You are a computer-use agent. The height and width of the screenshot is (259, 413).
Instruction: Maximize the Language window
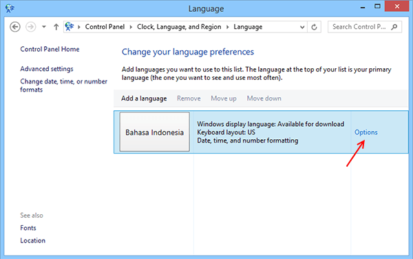pos(377,6)
